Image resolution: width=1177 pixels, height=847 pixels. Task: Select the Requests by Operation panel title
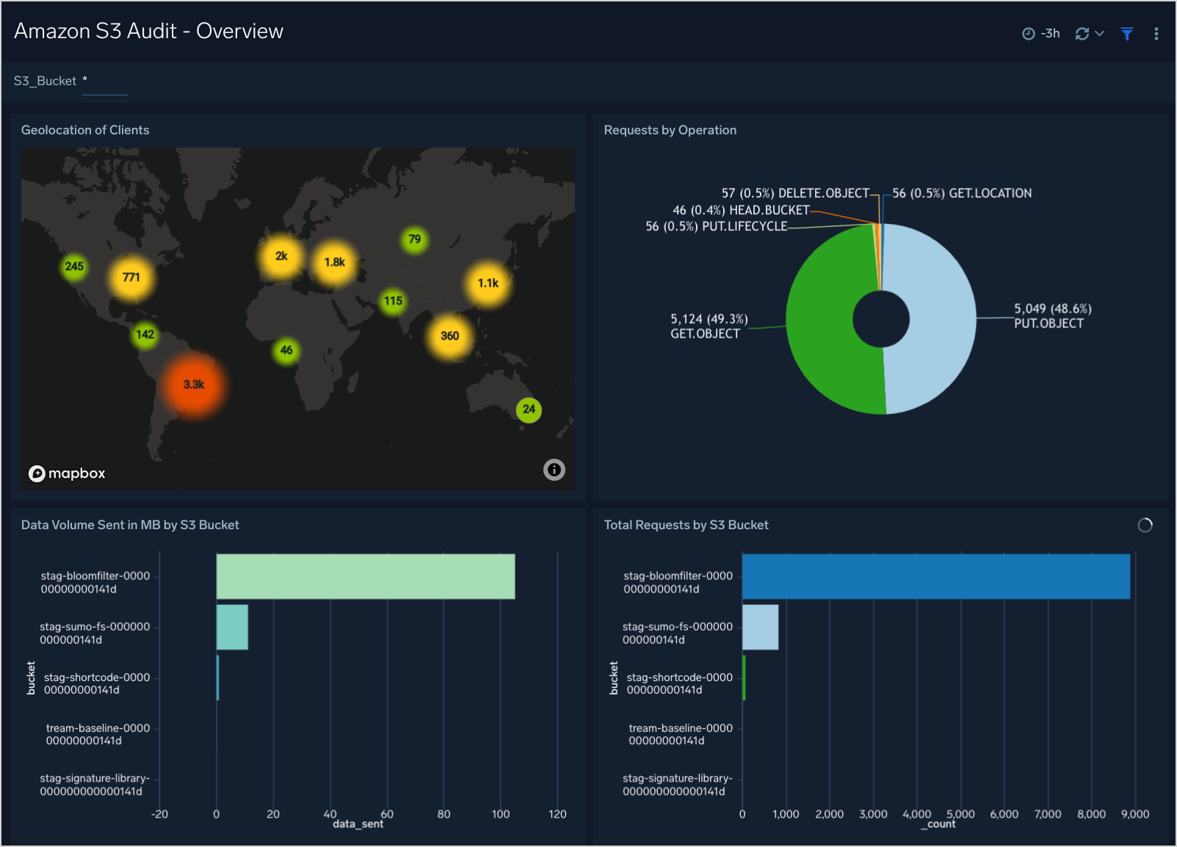pyautogui.click(x=670, y=130)
